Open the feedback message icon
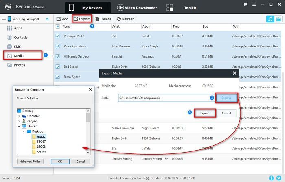The image size is (285, 182). point(246,4)
